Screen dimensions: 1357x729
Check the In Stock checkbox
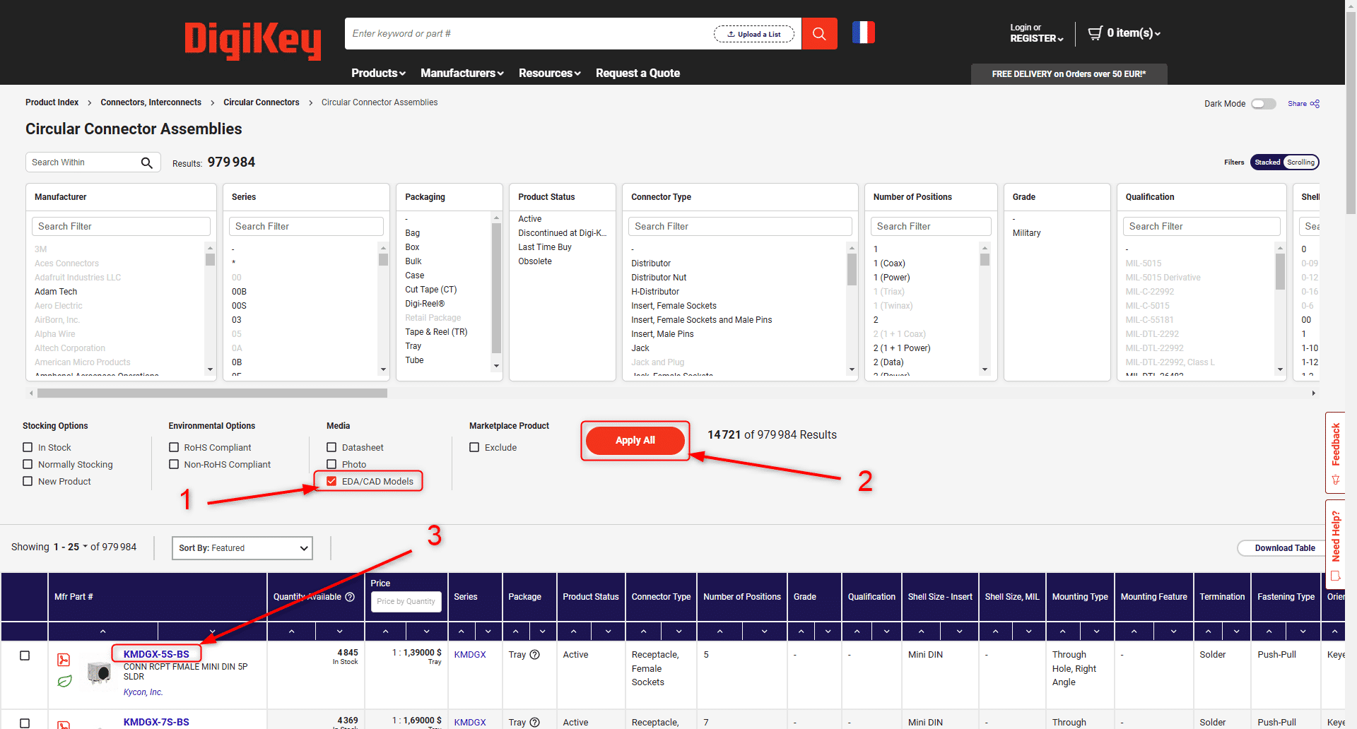(x=28, y=447)
